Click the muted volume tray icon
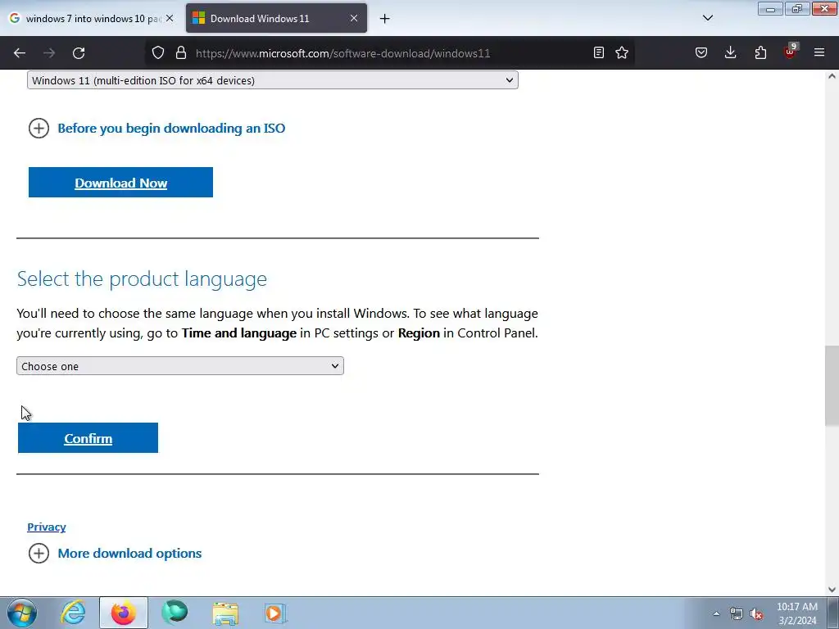This screenshot has height=629, width=839. click(x=756, y=613)
